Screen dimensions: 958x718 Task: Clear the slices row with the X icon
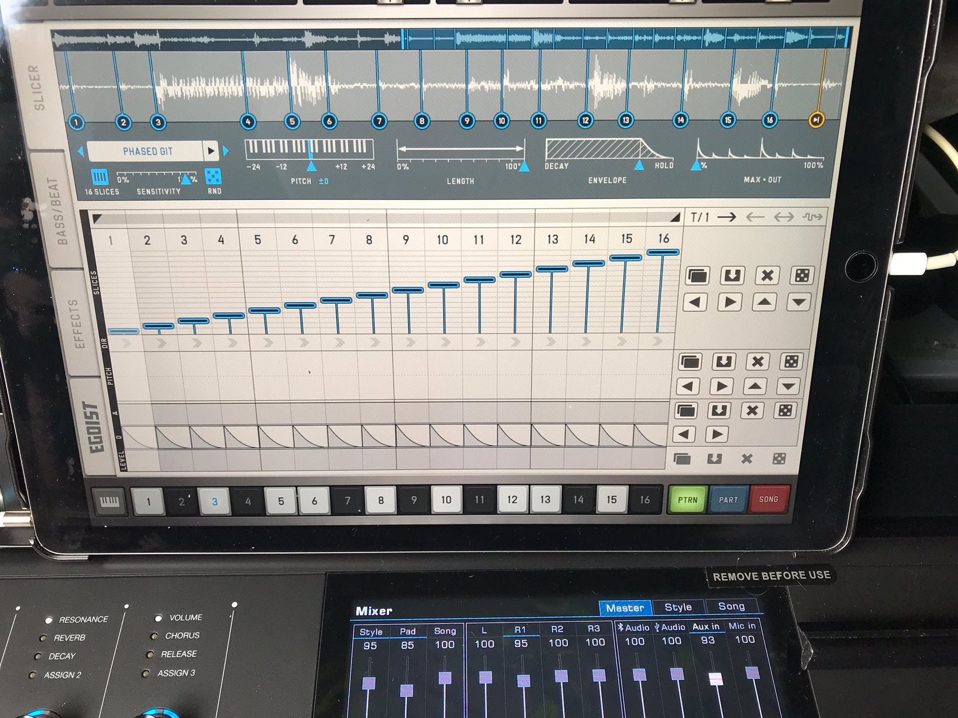767,276
